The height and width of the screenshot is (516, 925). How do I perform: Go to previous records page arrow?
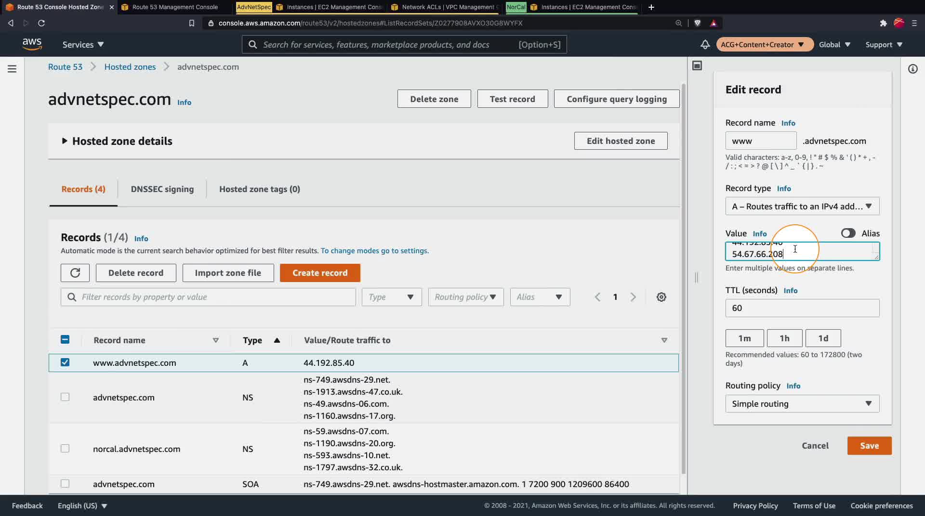597,297
